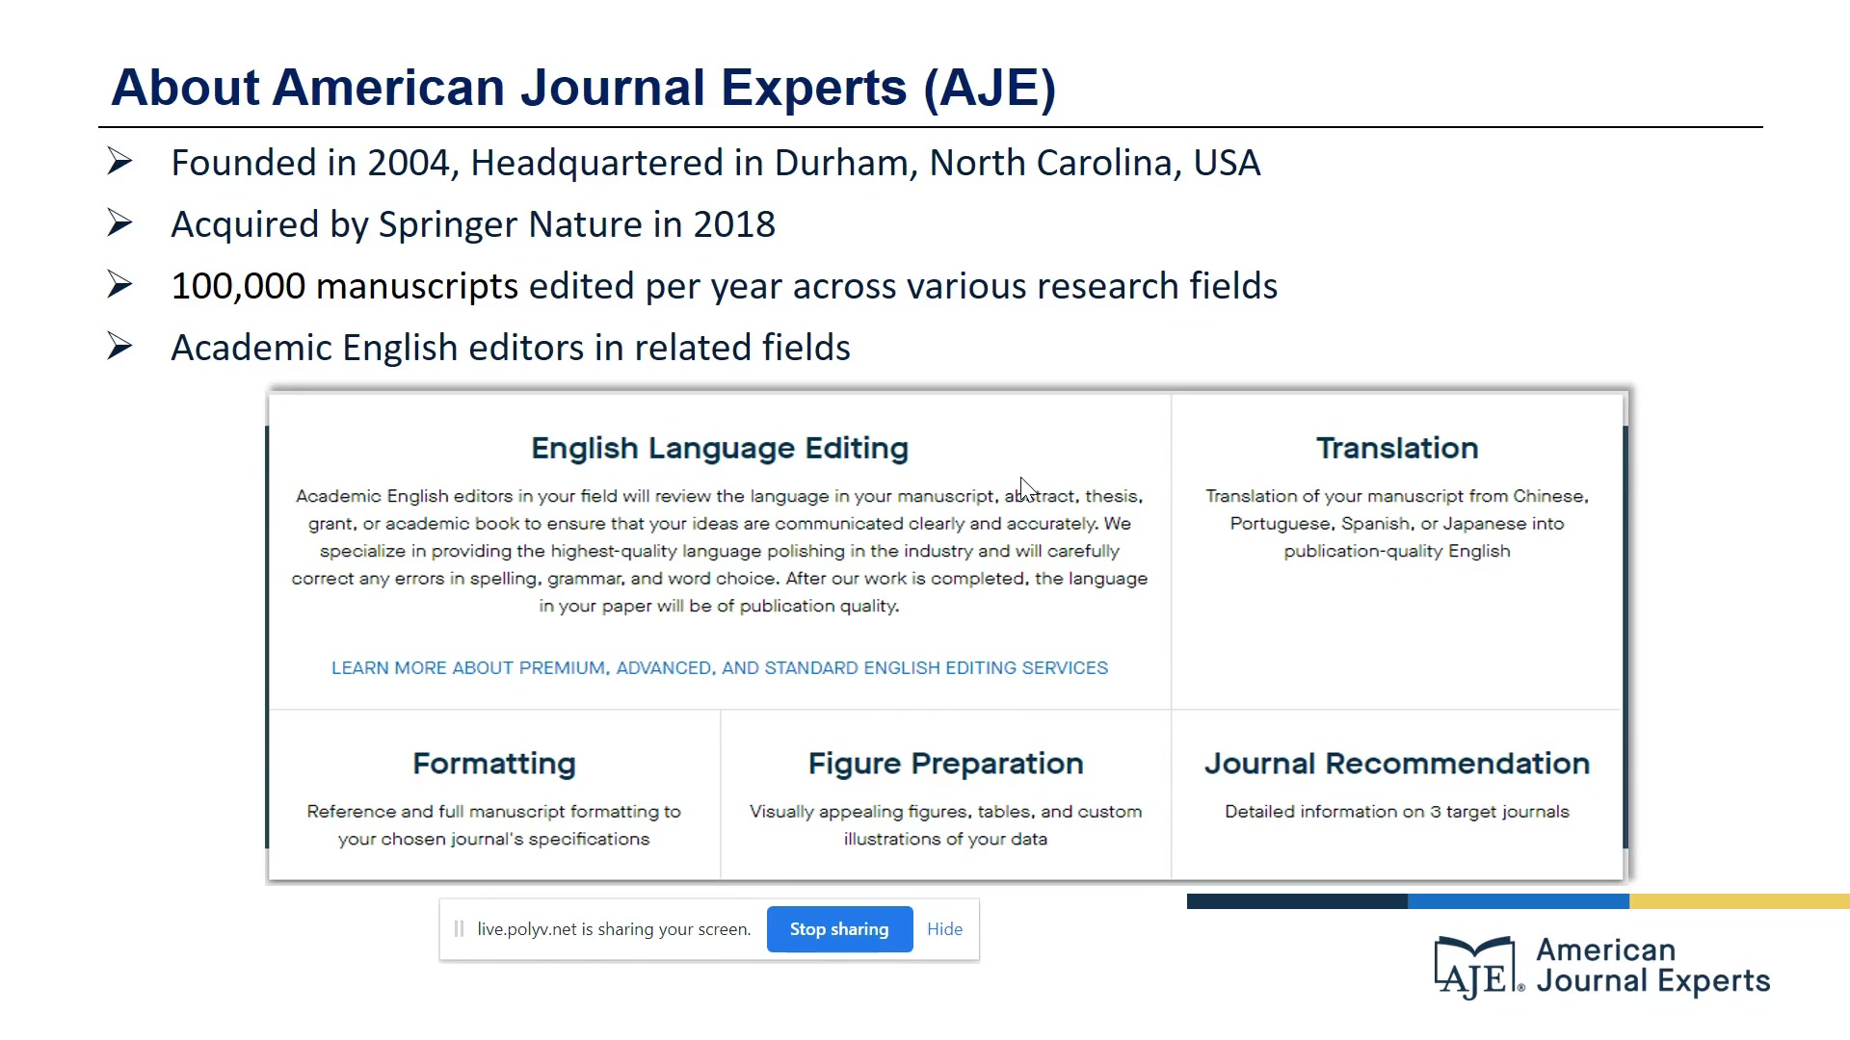
Task: Click the 'Acquired by Springer Nature in 2018' bullet
Action: (x=473, y=224)
